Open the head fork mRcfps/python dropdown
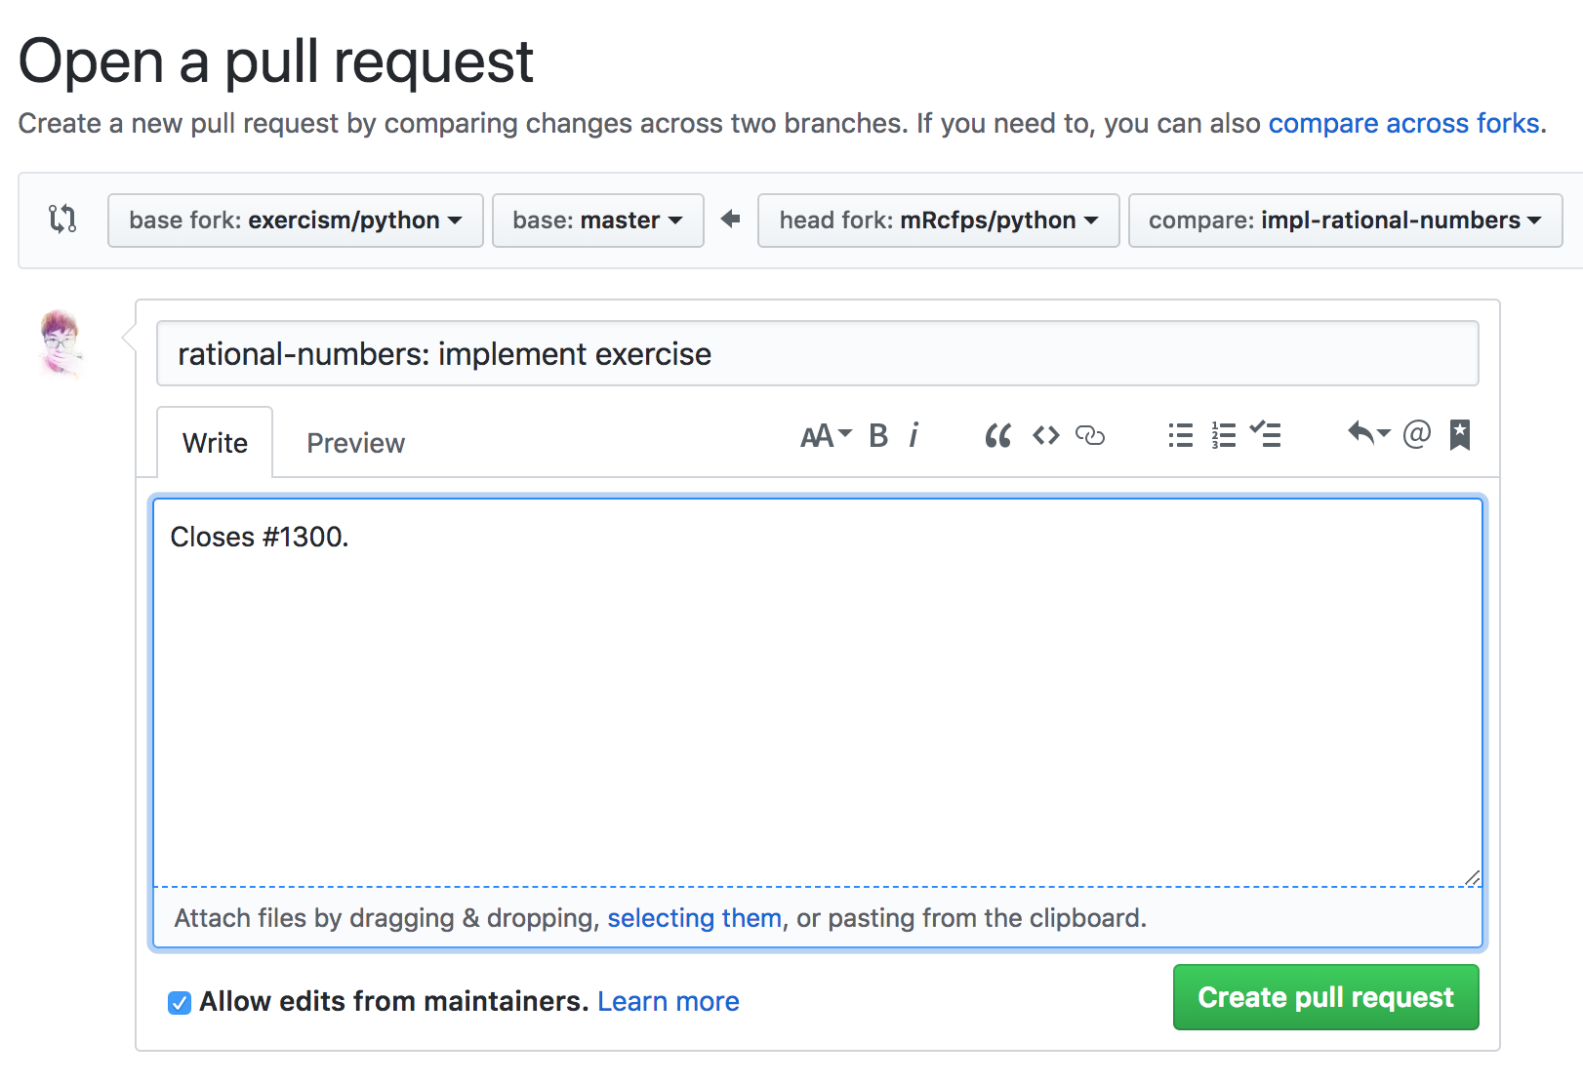Screen dimensions: 1583x1083 [939, 221]
